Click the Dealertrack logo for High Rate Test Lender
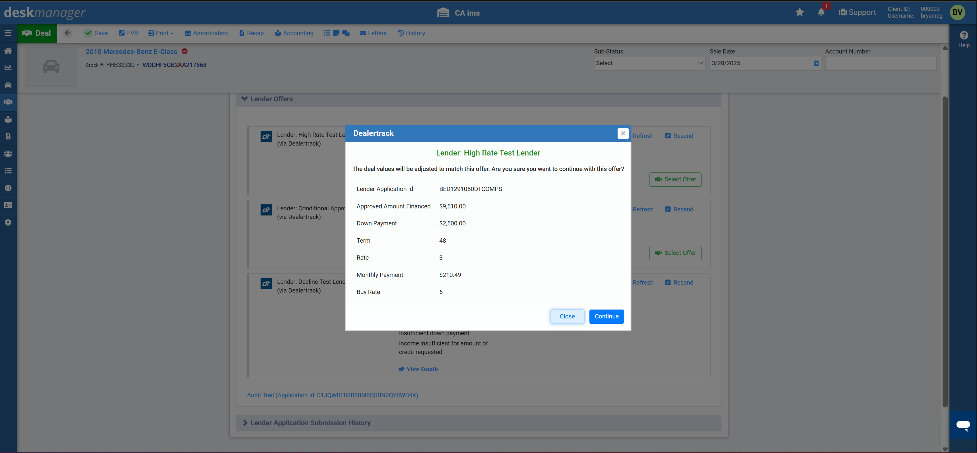Image resolution: width=977 pixels, height=453 pixels. (x=266, y=136)
